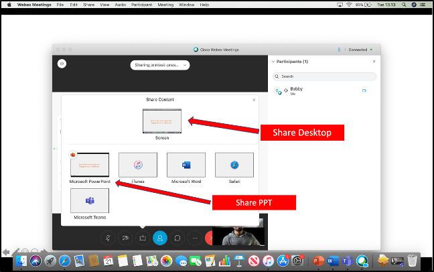434x272 pixels.
Task: Click the Share content toolbar button
Action: [143, 238]
